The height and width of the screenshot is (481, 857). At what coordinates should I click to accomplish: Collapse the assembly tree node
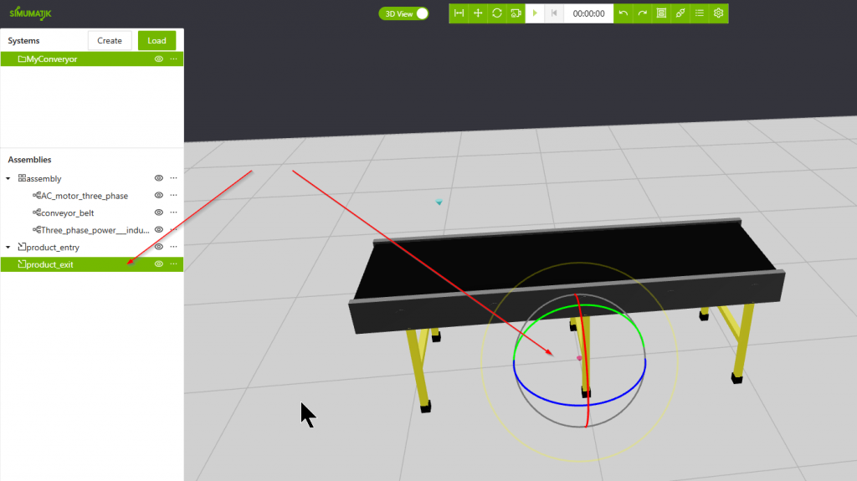coord(8,179)
